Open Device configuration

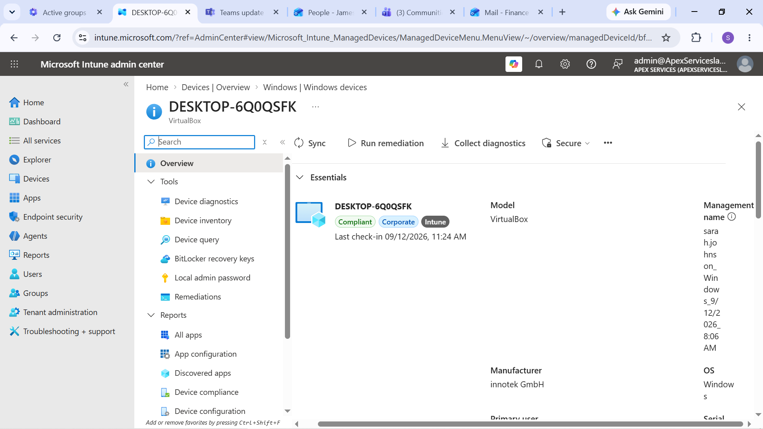[x=210, y=411]
